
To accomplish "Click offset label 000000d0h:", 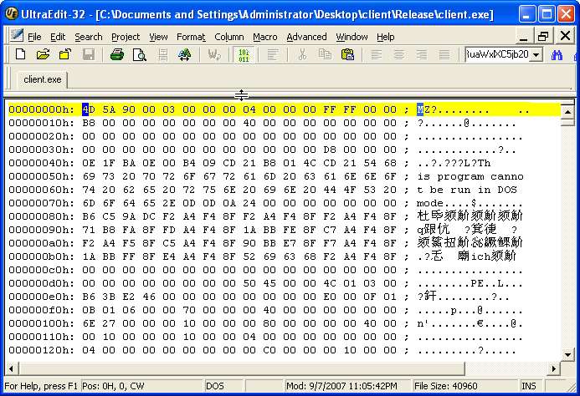I will tap(42, 283).
